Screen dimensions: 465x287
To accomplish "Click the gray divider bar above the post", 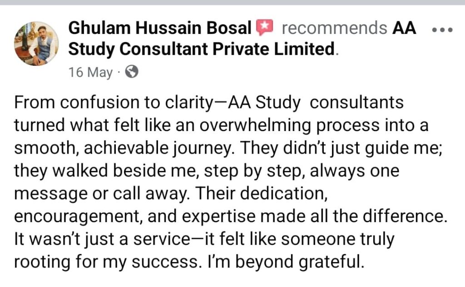I will coord(232,2).
